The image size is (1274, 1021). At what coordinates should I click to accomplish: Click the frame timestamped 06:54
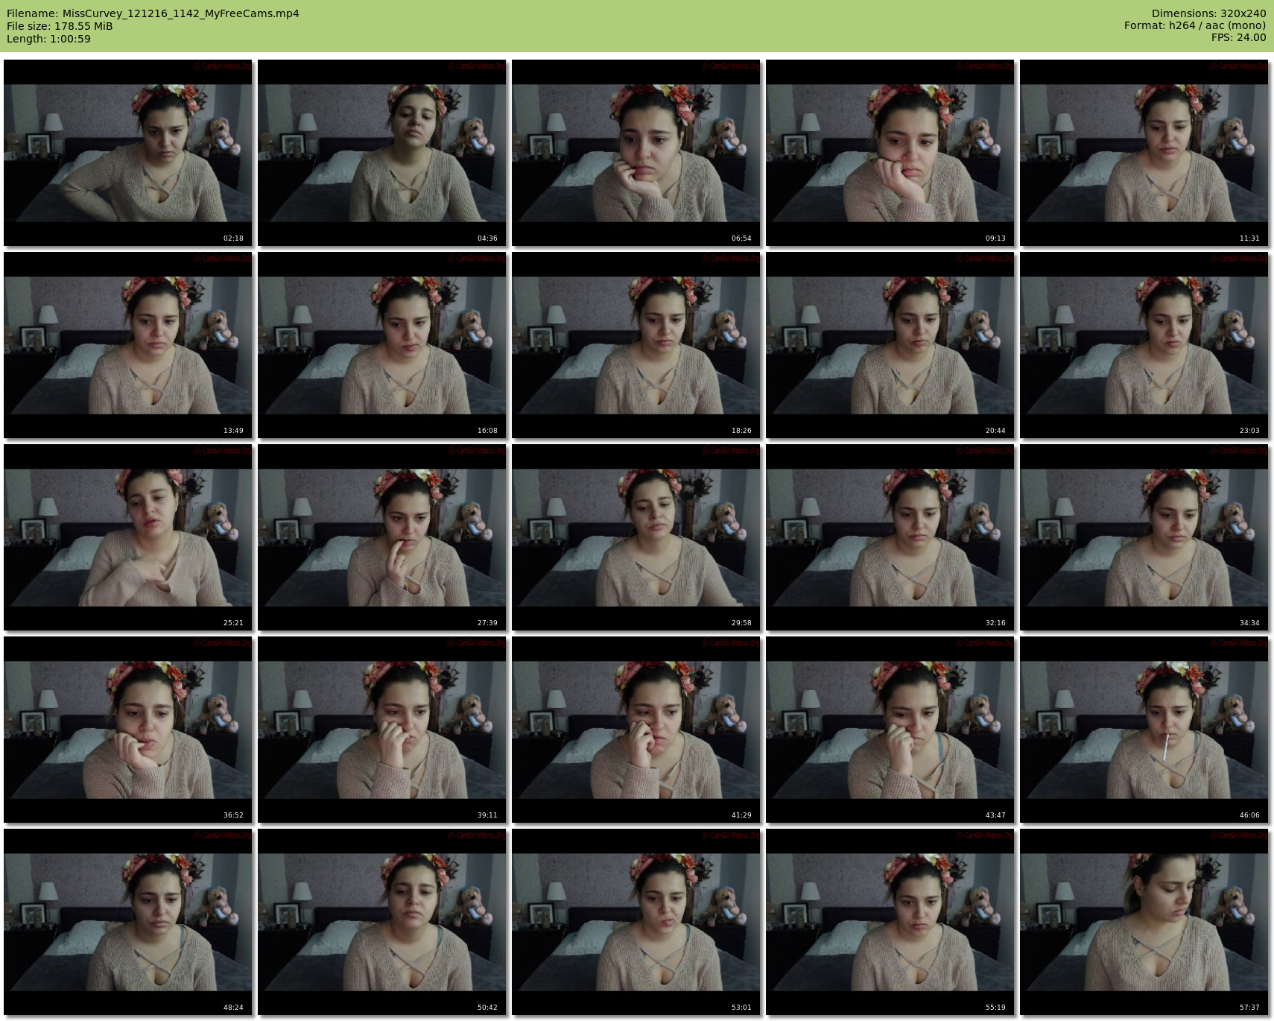pyautogui.click(x=636, y=153)
